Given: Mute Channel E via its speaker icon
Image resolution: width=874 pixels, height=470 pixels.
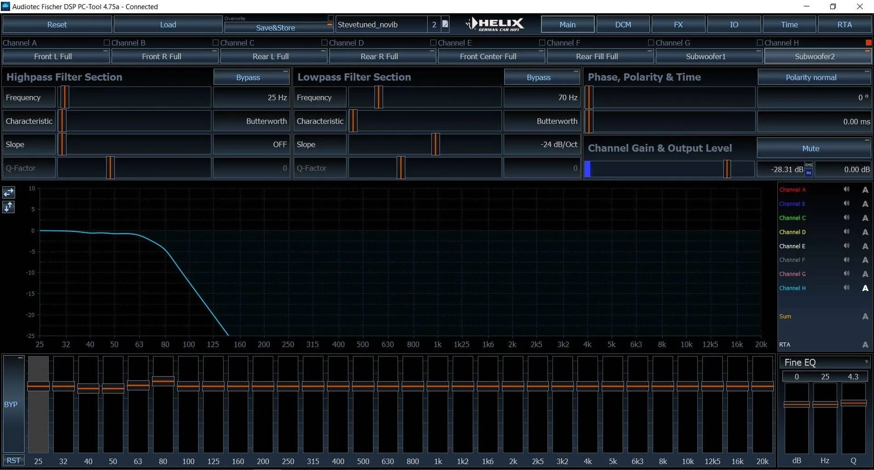Looking at the screenshot, I should pos(846,246).
